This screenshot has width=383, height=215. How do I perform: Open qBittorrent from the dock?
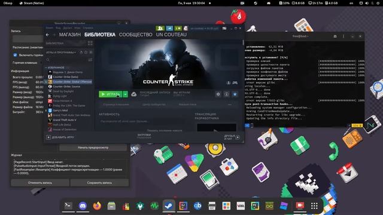[197, 206]
